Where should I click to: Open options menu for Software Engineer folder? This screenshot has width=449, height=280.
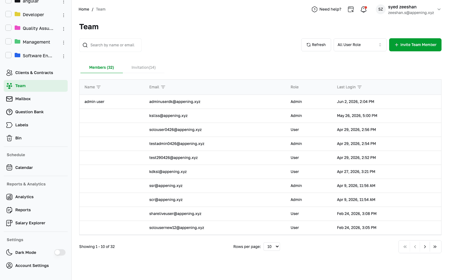coord(64,56)
